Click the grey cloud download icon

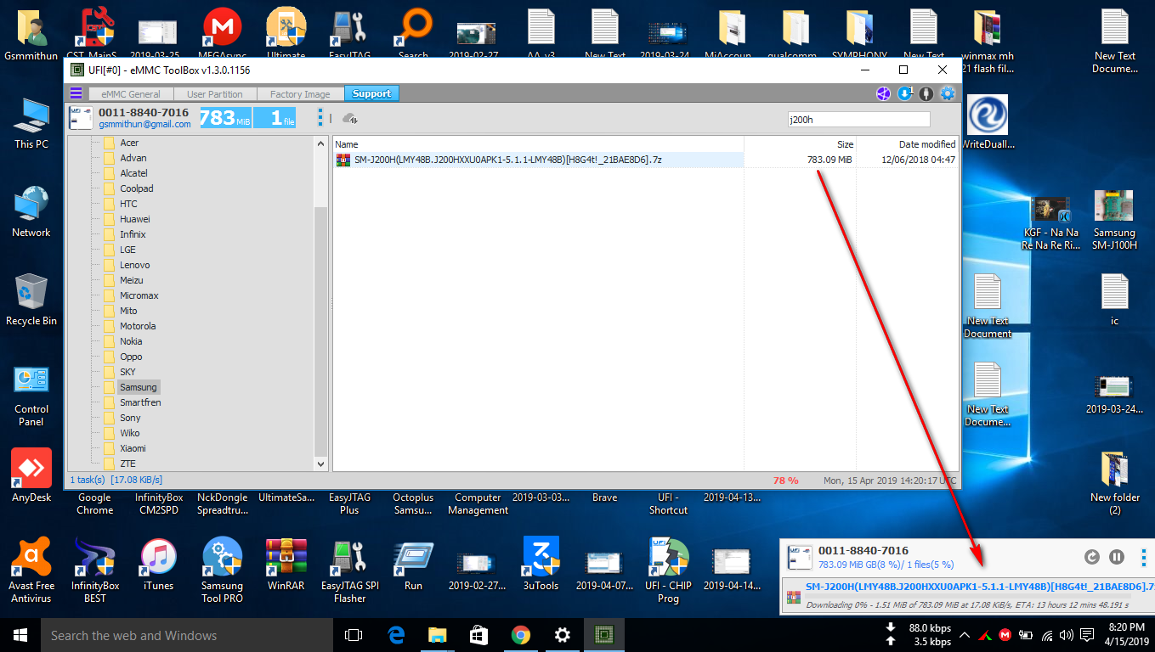(x=349, y=119)
